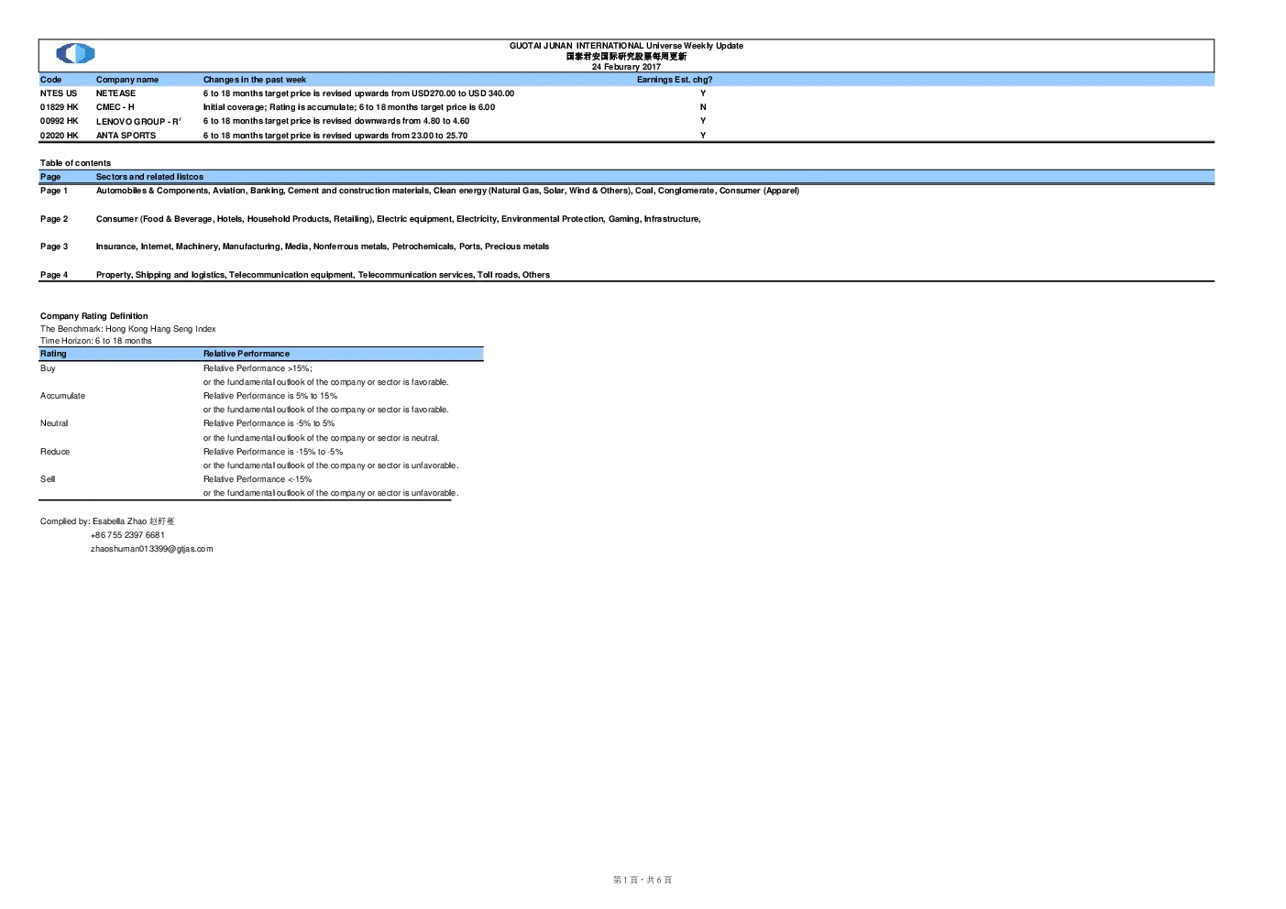The width and height of the screenshot is (1286, 909).
Task: Select the '02020 HK' stock code
Action: coord(60,136)
